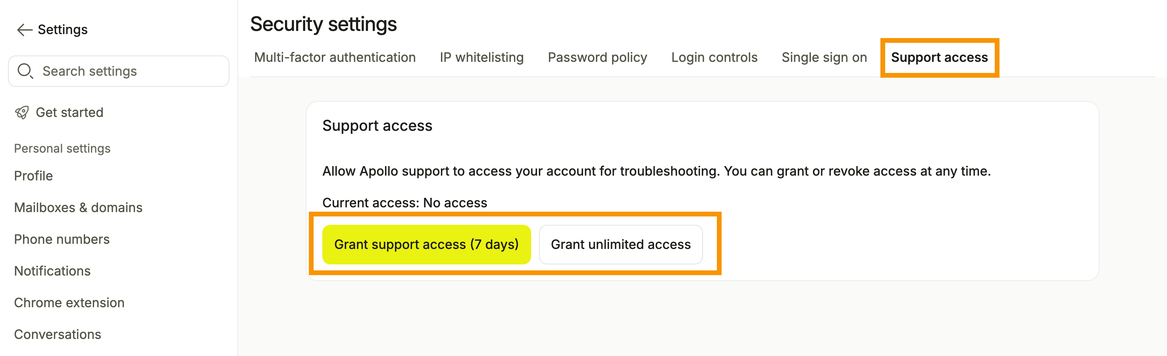Open the Login controls tab
Screen dimensions: 1167x356
714,57
